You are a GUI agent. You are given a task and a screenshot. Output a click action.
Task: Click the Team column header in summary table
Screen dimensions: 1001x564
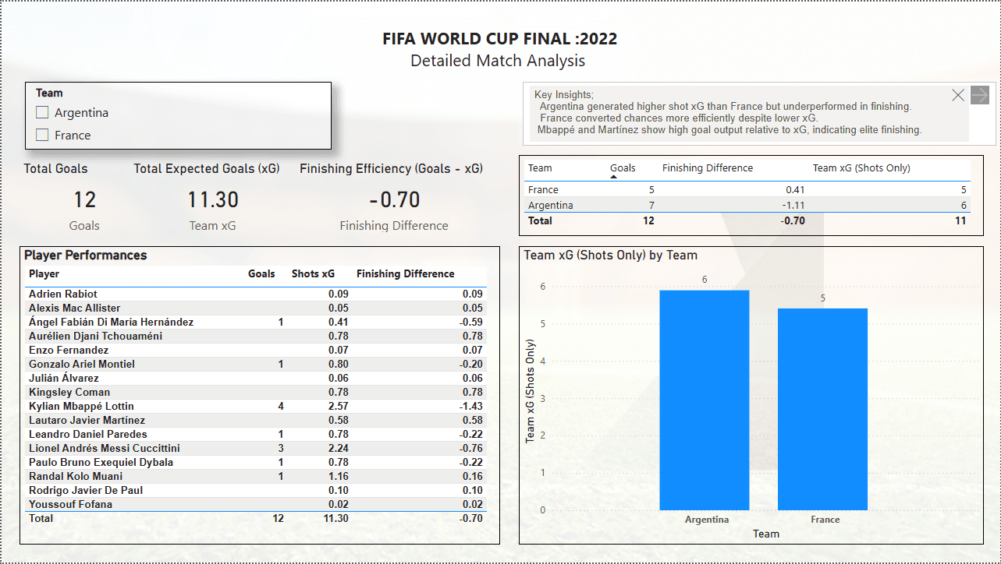pyautogui.click(x=540, y=168)
